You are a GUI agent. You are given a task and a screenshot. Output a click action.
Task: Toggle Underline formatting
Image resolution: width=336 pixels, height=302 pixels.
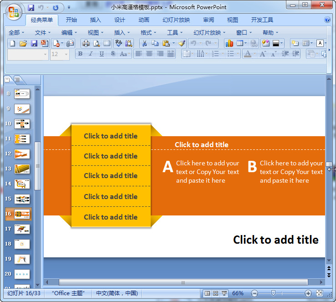102,54
